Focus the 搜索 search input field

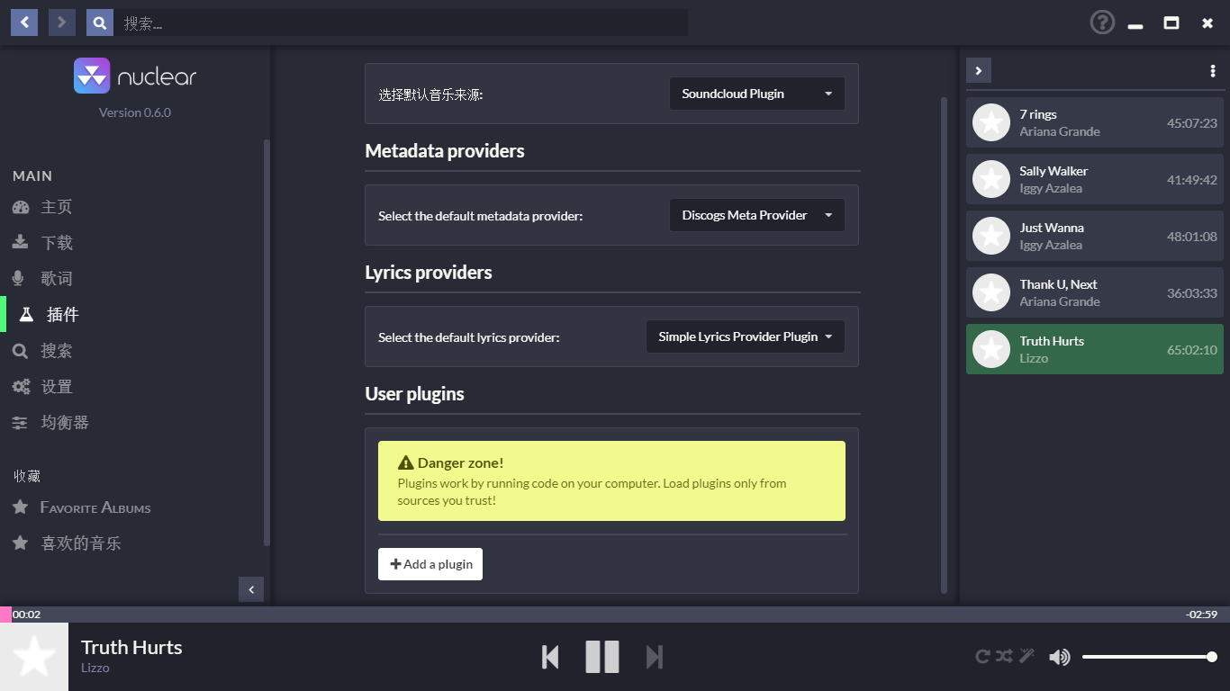(x=401, y=22)
